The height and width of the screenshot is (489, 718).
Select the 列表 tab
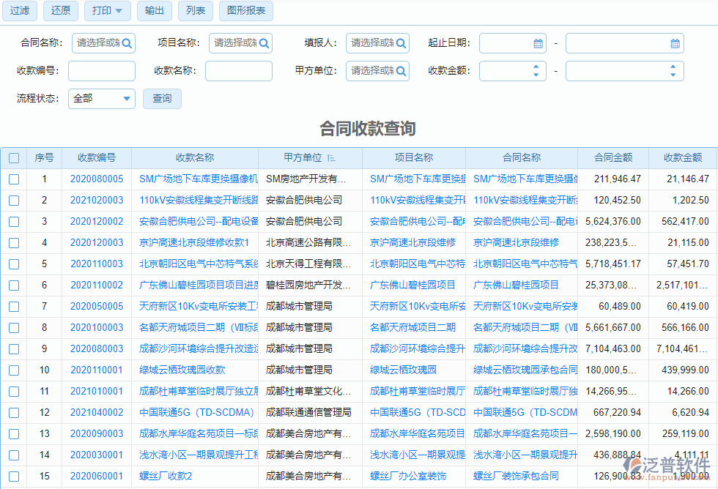coord(195,11)
